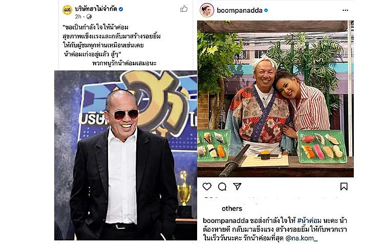Open the @na.kom_ mention link
384x244 pixels.
302,238
